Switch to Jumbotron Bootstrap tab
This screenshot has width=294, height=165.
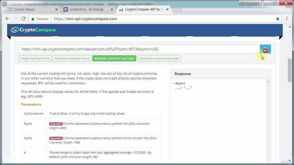86,10
